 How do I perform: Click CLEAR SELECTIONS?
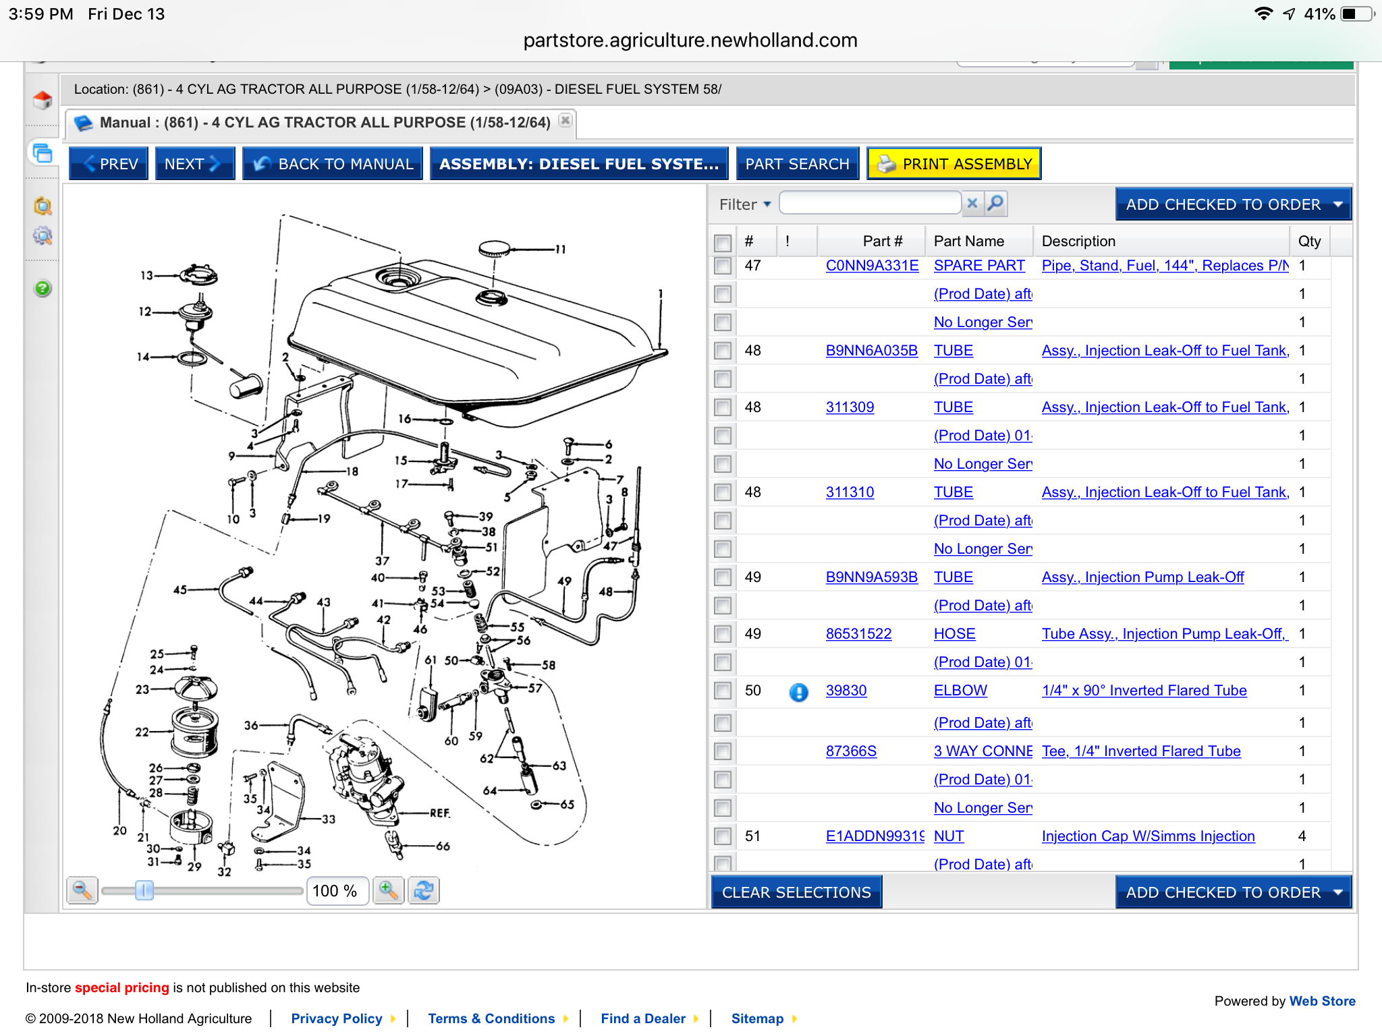pyautogui.click(x=797, y=892)
